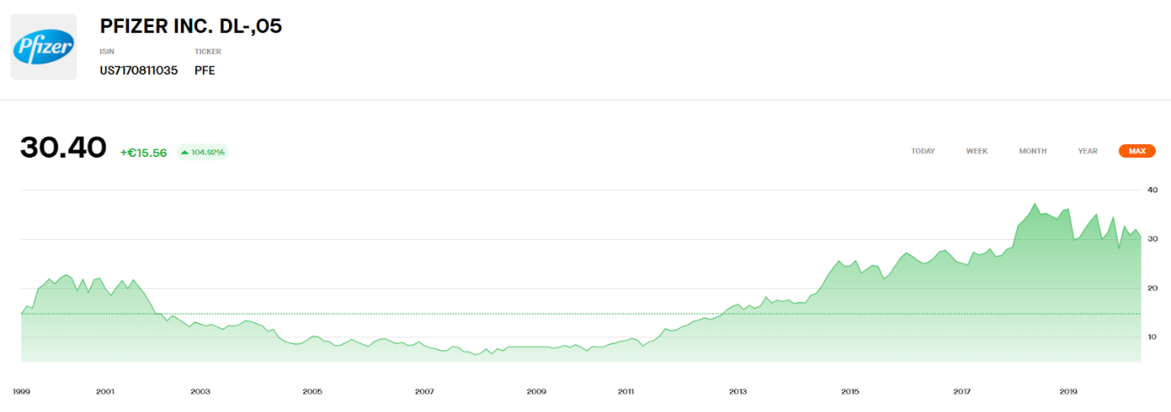Select the TODAY time range tab

(x=922, y=151)
